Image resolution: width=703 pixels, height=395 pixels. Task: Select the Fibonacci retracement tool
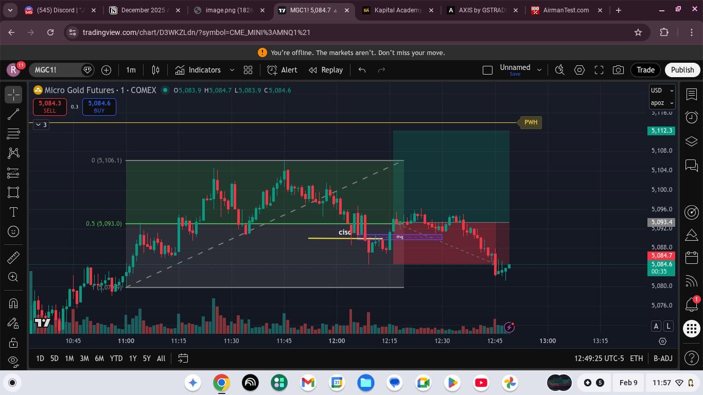click(13, 134)
